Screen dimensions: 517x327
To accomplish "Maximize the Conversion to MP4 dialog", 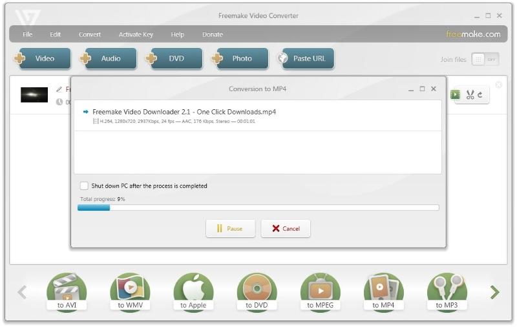I will 422,89.
